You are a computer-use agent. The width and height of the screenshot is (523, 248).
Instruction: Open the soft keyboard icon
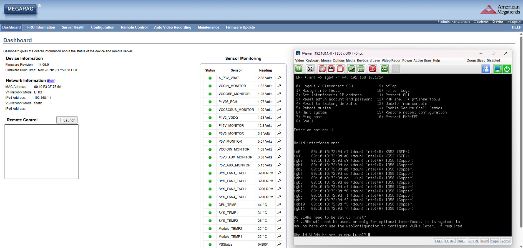coord(361,69)
